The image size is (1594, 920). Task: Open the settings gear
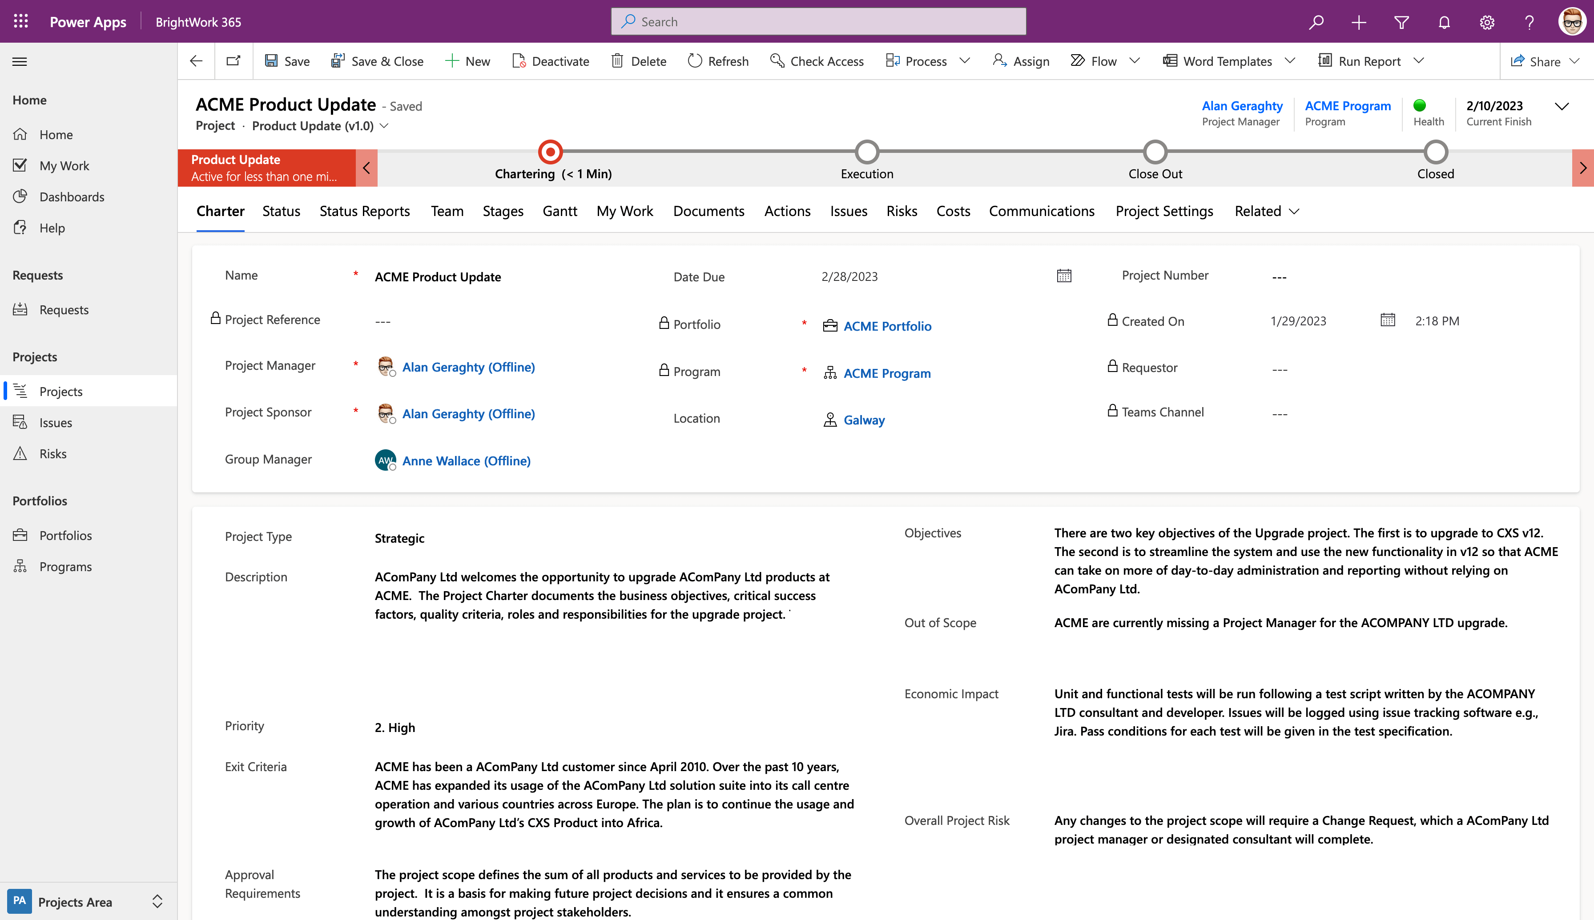pos(1487,22)
